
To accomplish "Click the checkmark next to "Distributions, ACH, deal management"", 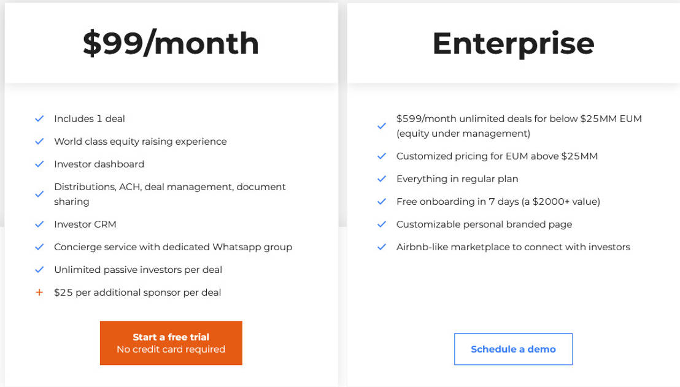I will coord(39,194).
